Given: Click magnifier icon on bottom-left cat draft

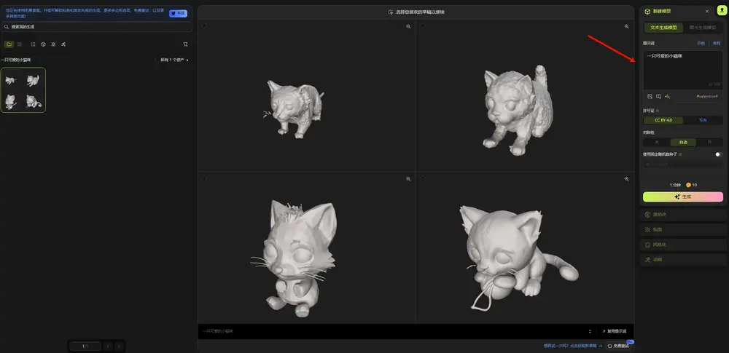Looking at the screenshot, I should [x=409, y=179].
